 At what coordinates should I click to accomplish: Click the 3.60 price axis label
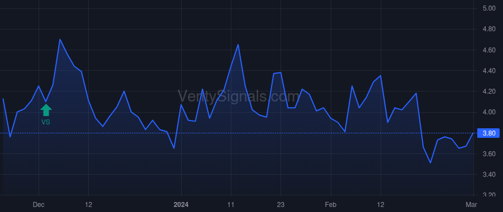tap(489, 154)
